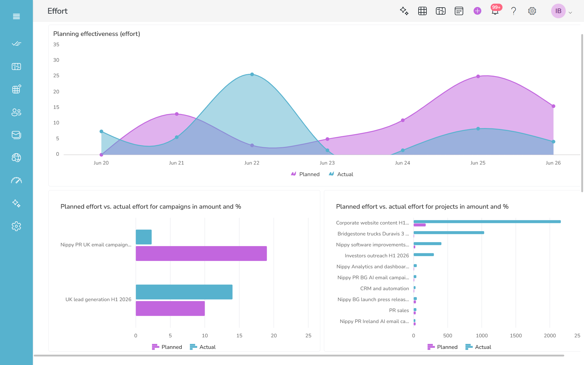Viewport: 584px width, 365px height.
Task: Open the hamburger menu in sidebar
Action: (16, 16)
